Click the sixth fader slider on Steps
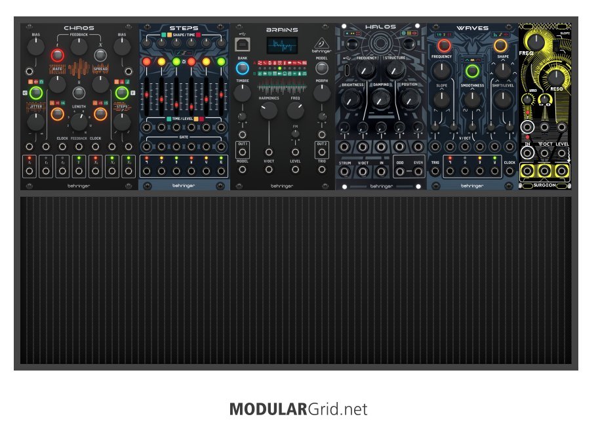Screen dimensions: 598x423 coord(221,96)
